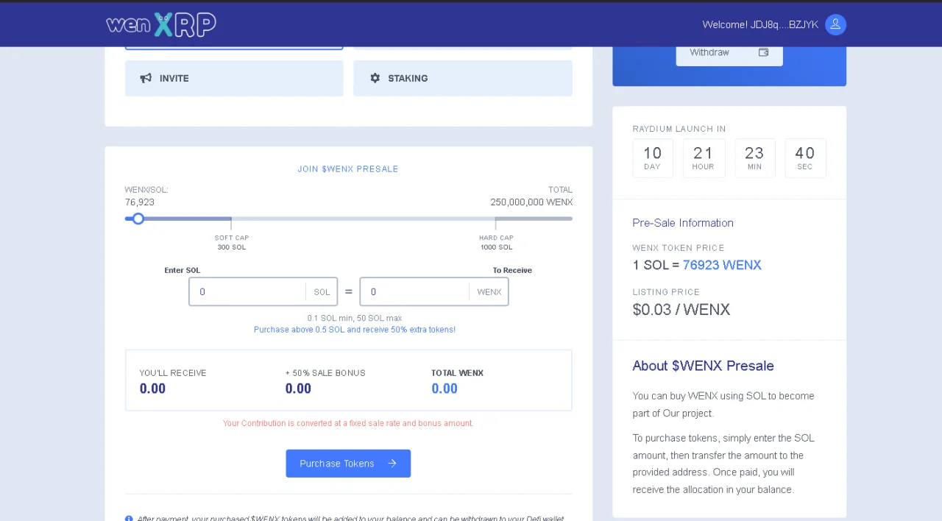Click the JOIN $WENX PRESALE heading
Image resolution: width=942 pixels, height=521 pixels.
[x=348, y=169]
